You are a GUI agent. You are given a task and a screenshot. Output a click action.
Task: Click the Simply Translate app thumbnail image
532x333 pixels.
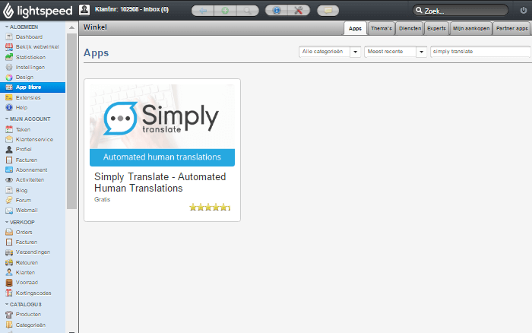[162, 125]
